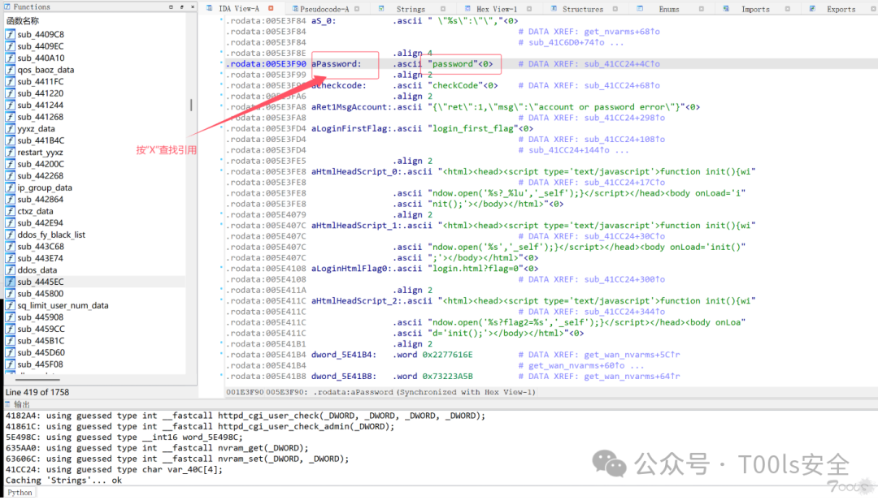Select ddos_fy_black_list function row
This screenshot has width=878, height=500.
[x=95, y=235]
